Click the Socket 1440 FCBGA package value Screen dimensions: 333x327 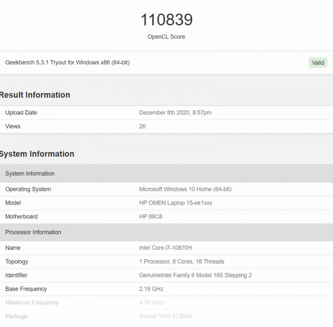pos(166,317)
